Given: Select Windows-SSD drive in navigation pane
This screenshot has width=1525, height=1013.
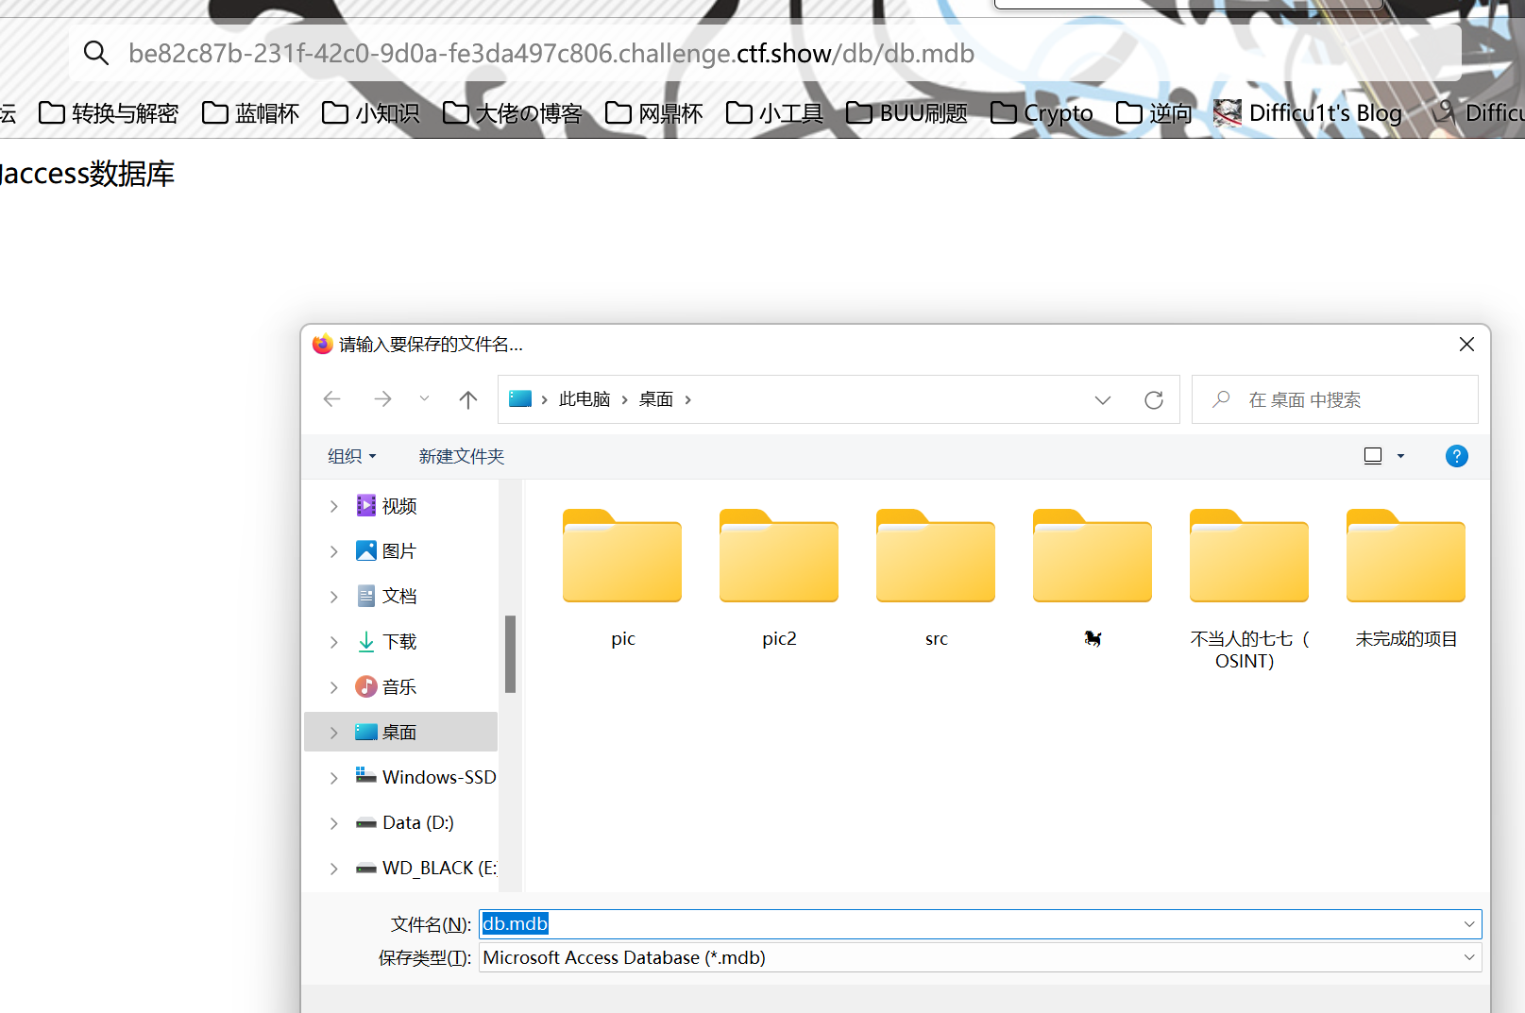Looking at the screenshot, I should [426, 777].
